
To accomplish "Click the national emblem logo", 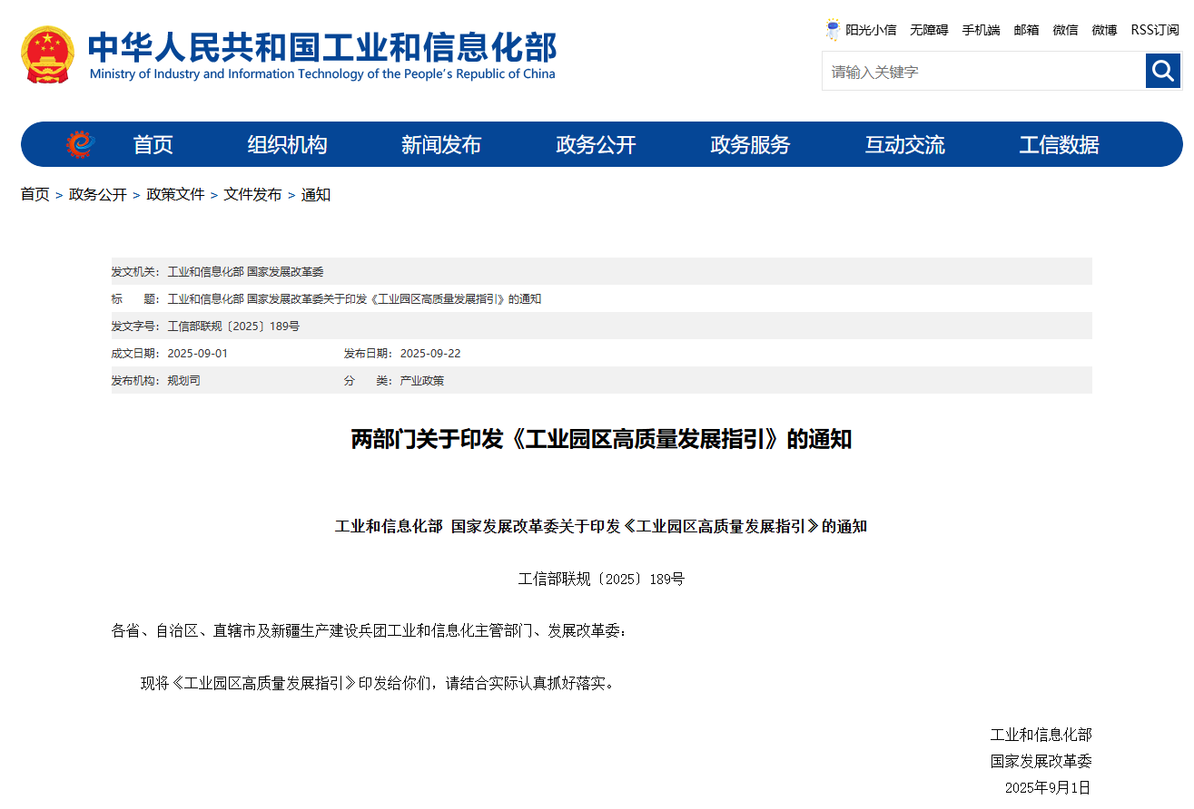I will (47, 55).
